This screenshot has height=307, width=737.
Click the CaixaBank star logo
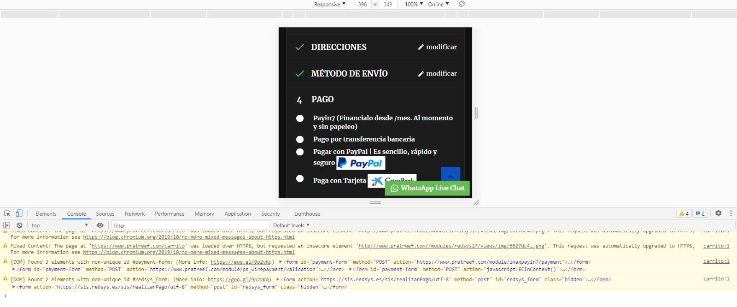click(377, 181)
